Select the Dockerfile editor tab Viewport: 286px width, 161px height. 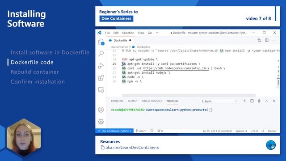point(120,40)
